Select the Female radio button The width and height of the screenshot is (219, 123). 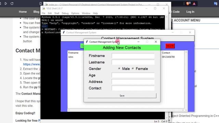click(x=133, y=69)
